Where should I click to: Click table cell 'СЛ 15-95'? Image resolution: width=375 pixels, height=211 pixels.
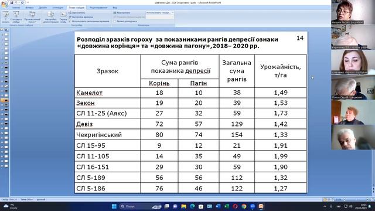coord(108,145)
